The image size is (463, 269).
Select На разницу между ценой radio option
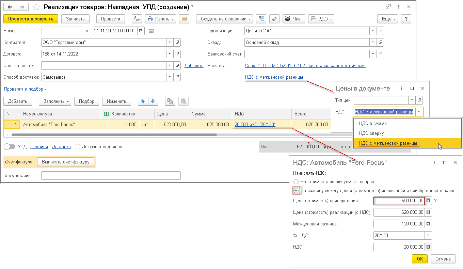[296, 191]
